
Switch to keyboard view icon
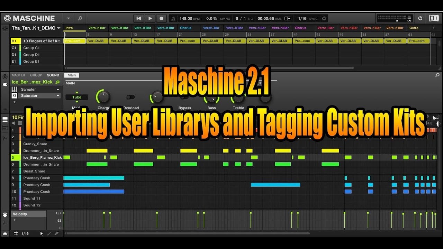5,127
